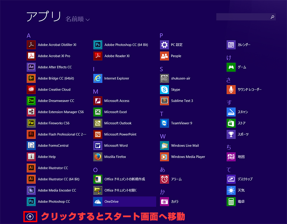Screen dimensions: 287x224
Task: Expand the 名前順 sort dropdown
Action: click(77, 19)
